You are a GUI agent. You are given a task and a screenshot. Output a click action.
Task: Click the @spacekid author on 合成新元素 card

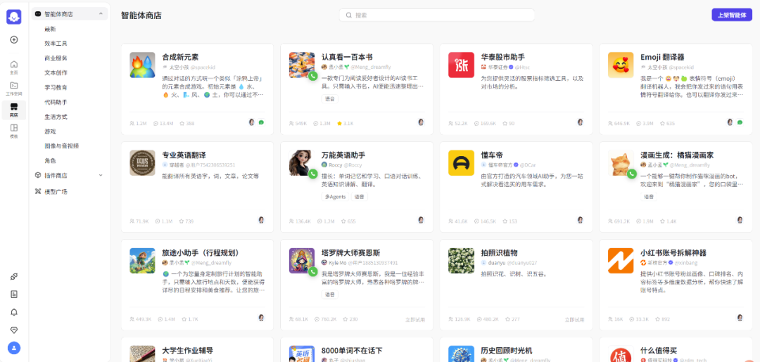point(202,67)
